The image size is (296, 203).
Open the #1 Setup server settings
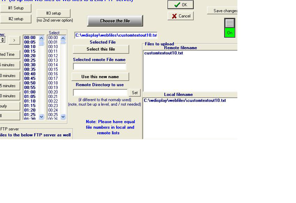click(x=15, y=8)
